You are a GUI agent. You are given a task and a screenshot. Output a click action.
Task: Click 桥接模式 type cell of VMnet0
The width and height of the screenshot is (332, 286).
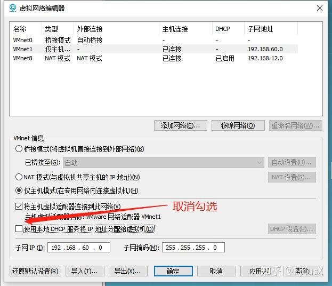click(x=58, y=40)
